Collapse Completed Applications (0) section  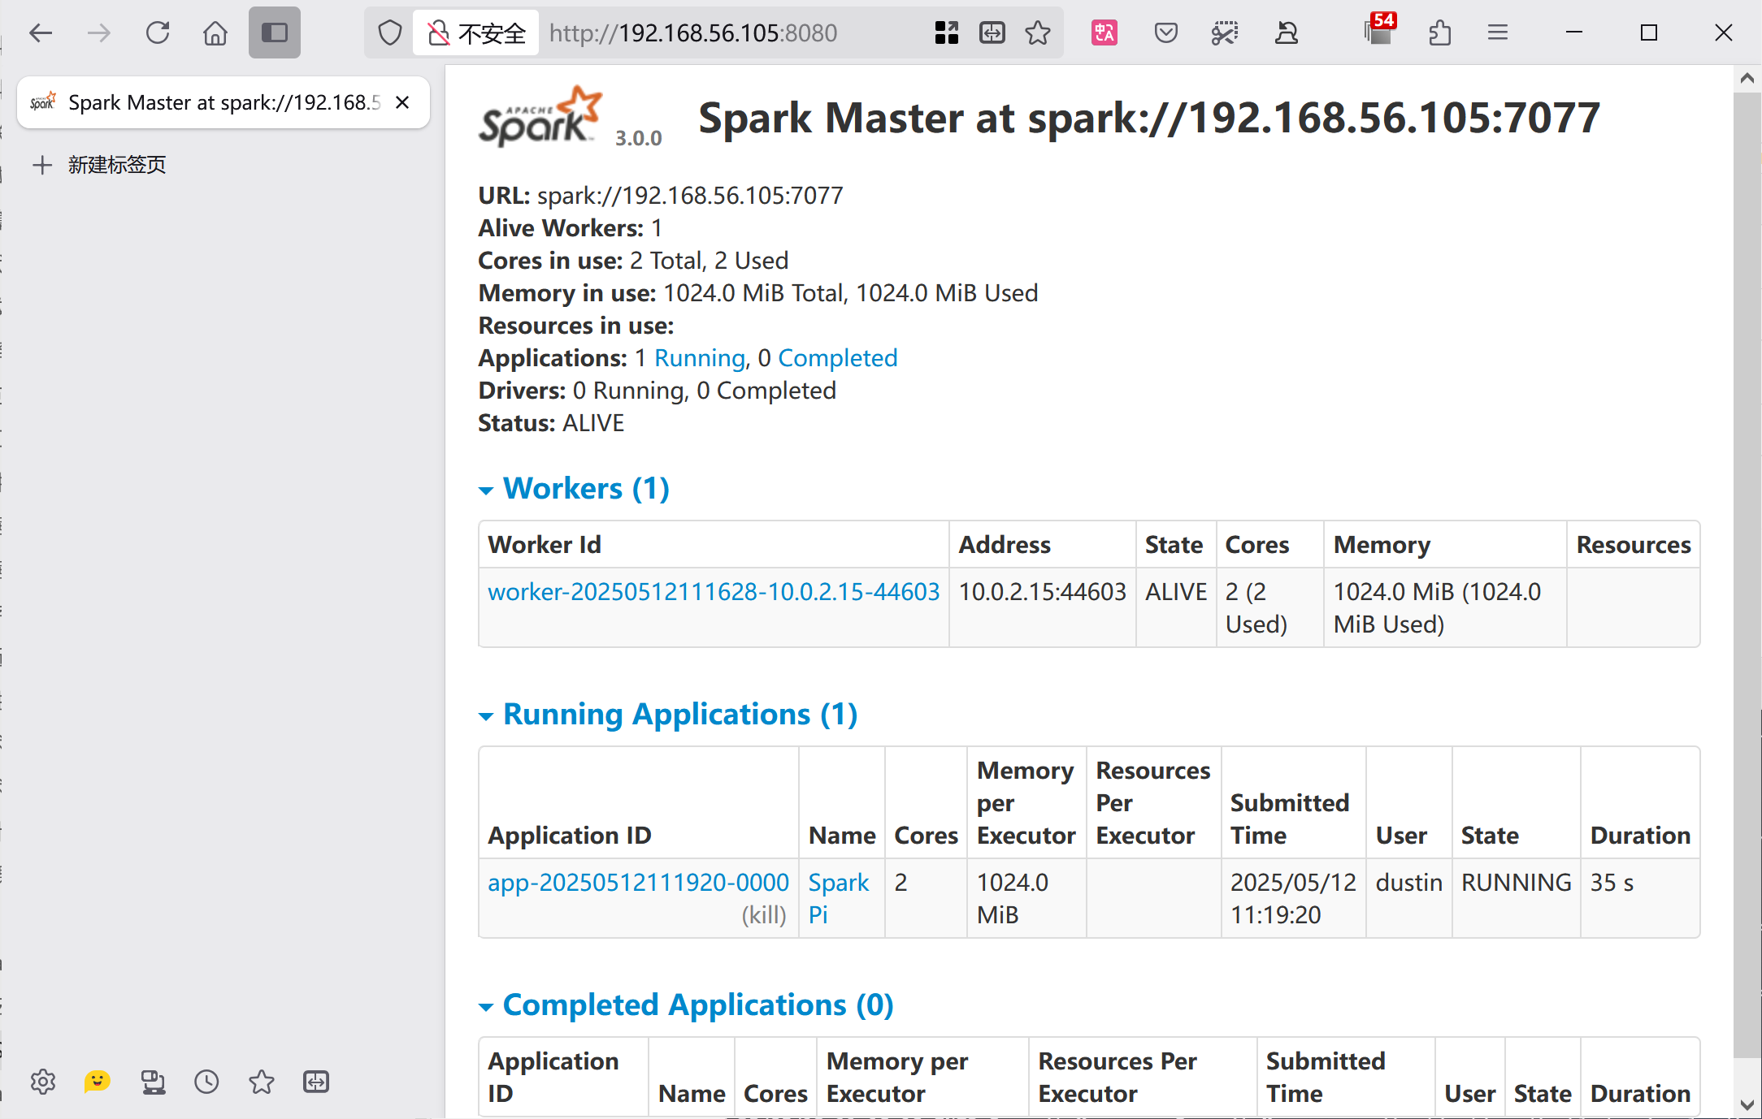pos(698,1005)
